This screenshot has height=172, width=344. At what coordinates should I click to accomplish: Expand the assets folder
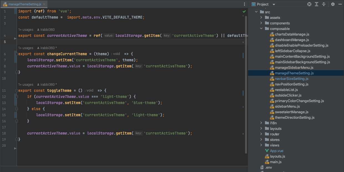tap(261, 17)
